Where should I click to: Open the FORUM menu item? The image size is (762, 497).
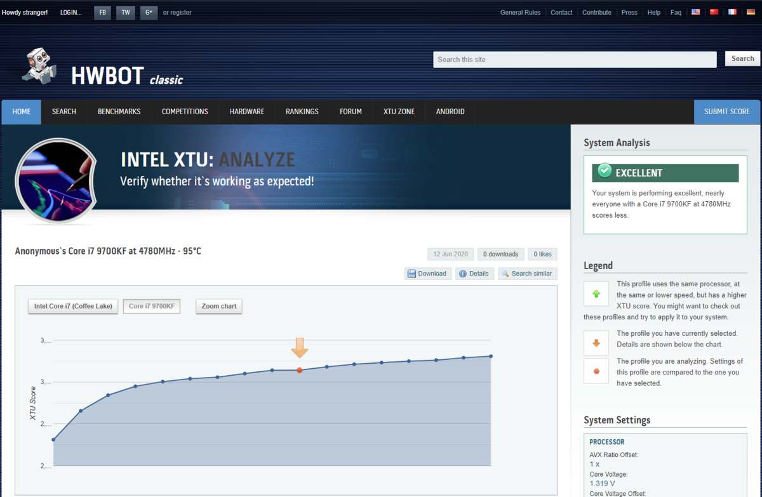pos(351,112)
